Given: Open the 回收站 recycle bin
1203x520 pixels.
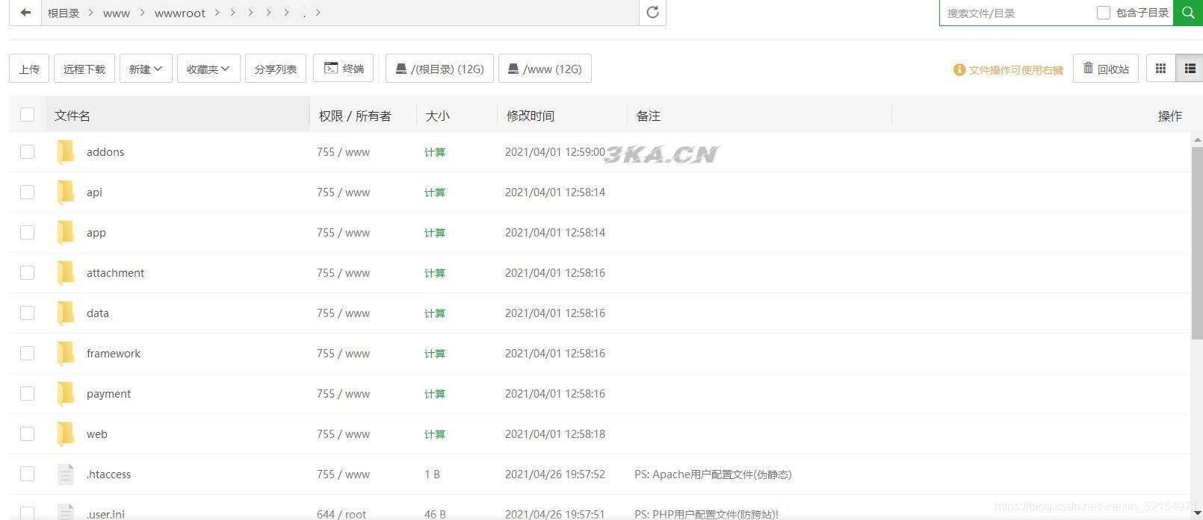Looking at the screenshot, I should [1106, 69].
